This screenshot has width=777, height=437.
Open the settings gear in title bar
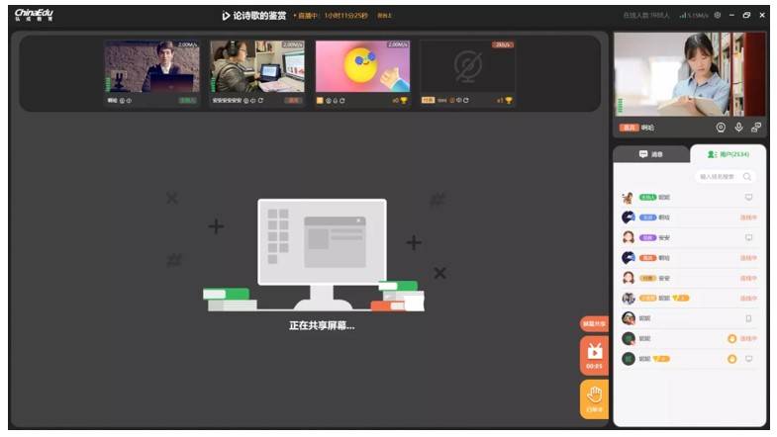717,15
